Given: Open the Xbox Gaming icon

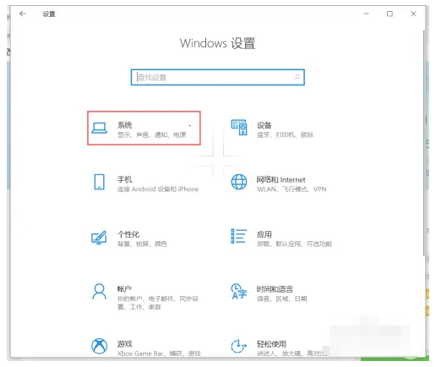Looking at the screenshot, I should tap(99, 346).
